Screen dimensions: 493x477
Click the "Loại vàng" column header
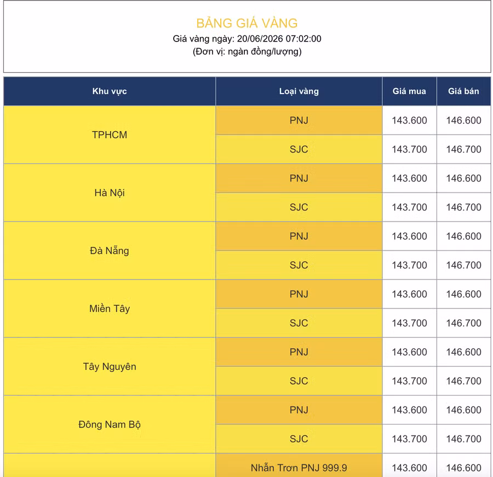point(299,91)
